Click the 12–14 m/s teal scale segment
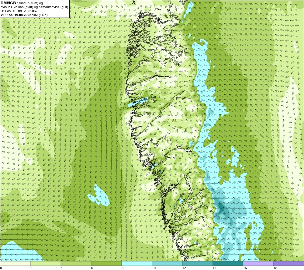 pos(197,263)
